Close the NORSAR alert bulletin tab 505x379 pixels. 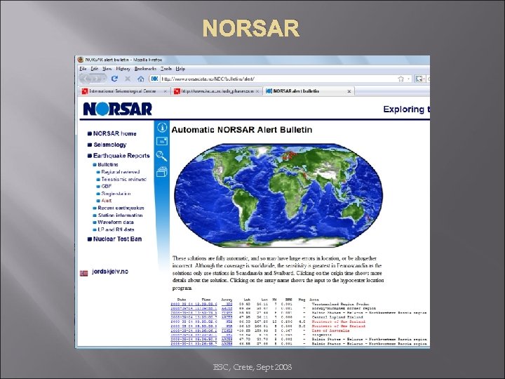pos(349,91)
